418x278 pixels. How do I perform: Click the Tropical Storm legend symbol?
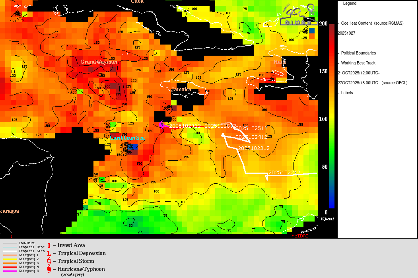49,261
